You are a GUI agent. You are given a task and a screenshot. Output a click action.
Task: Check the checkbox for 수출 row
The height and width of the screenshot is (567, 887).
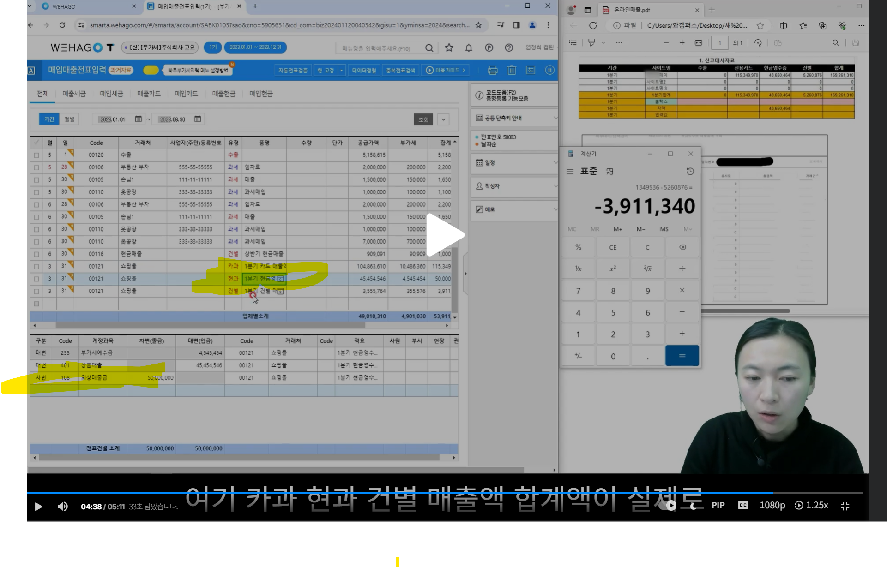(36, 155)
